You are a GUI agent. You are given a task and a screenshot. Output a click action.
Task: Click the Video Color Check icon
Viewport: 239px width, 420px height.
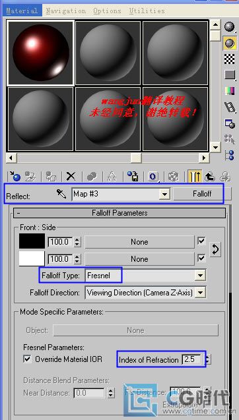pos(230,91)
